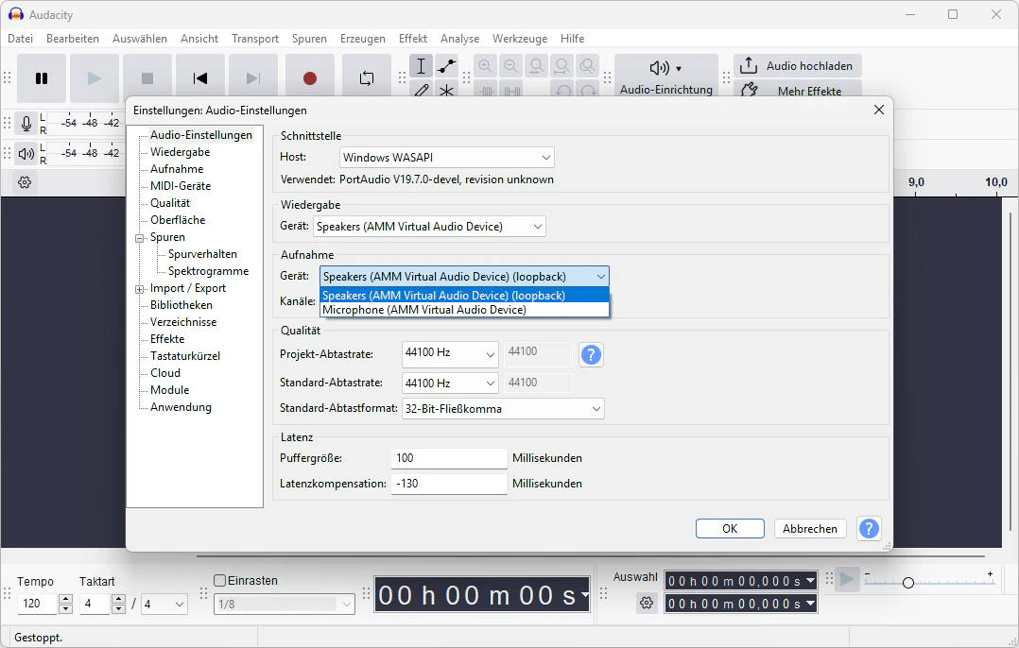Open timeline options gear icon
The image size is (1019, 648).
(x=25, y=182)
